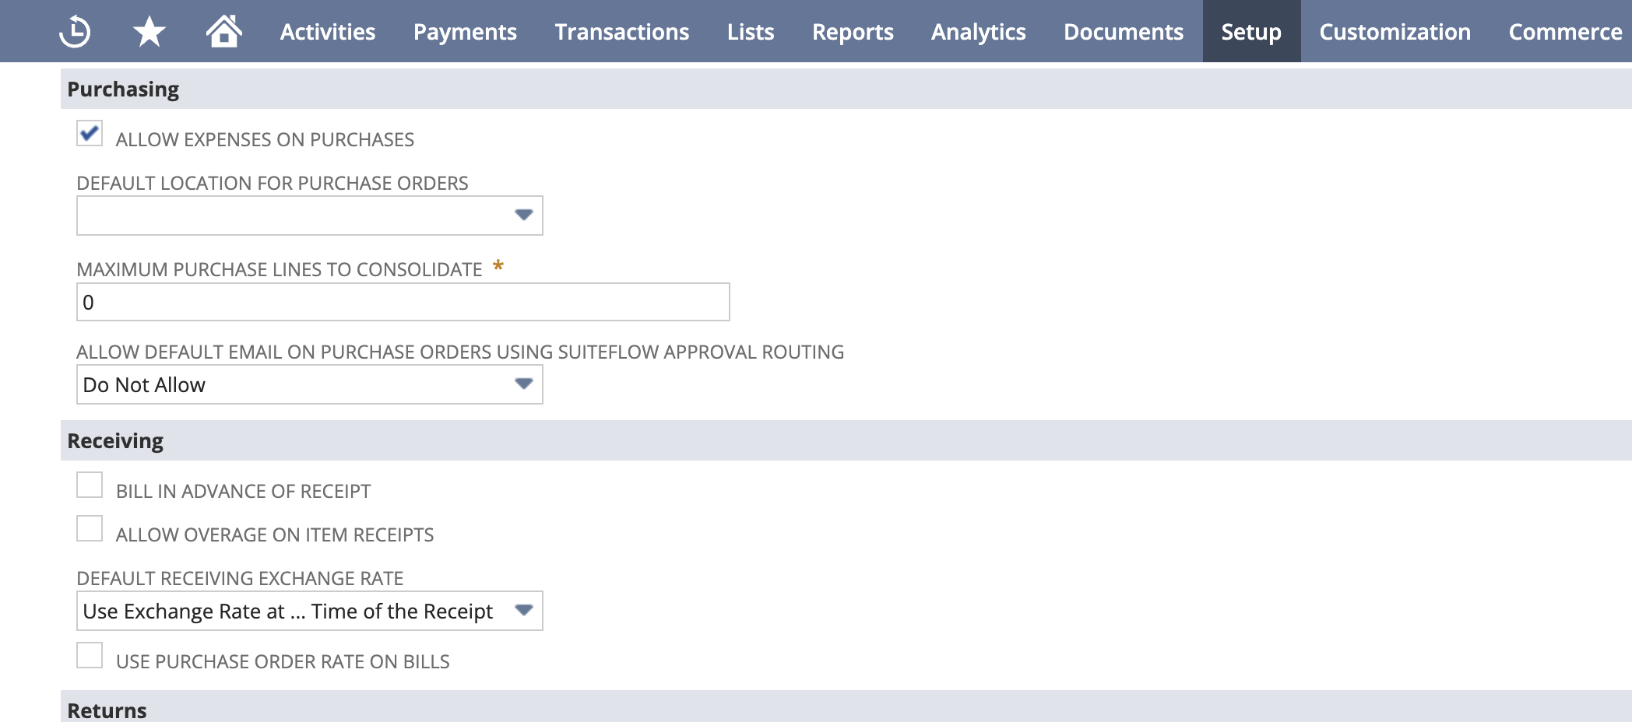
Task: Open the Shortcuts star icon
Action: tap(149, 32)
